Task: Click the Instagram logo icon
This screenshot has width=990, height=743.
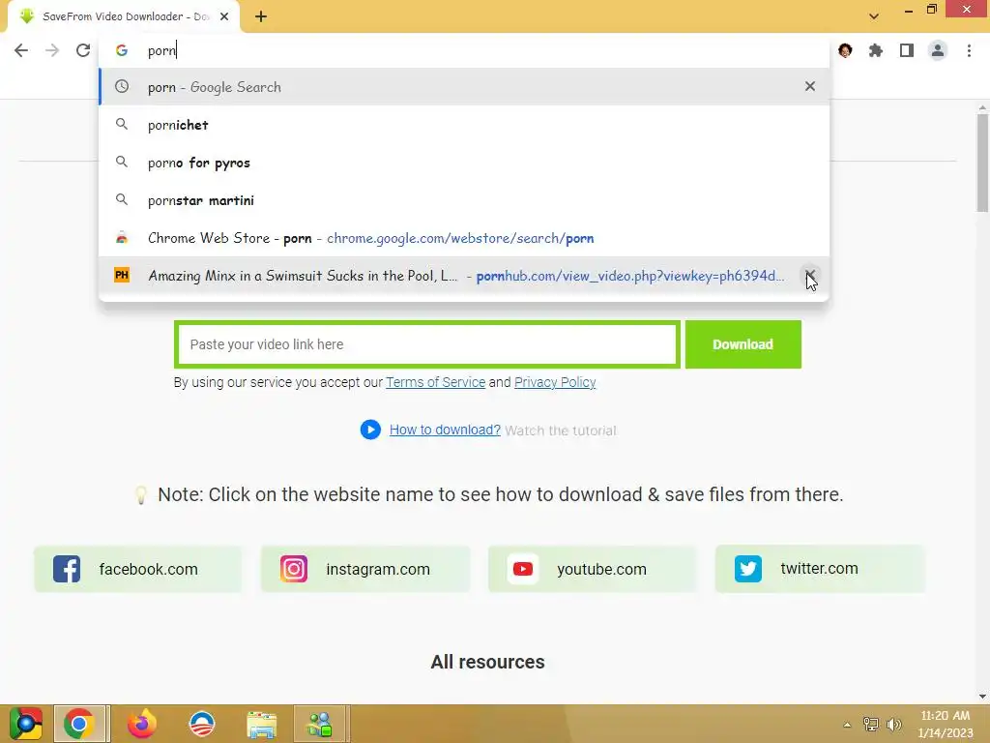Action: point(294,569)
